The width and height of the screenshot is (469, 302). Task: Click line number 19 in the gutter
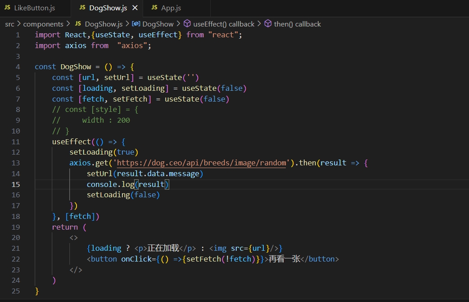tap(16, 227)
